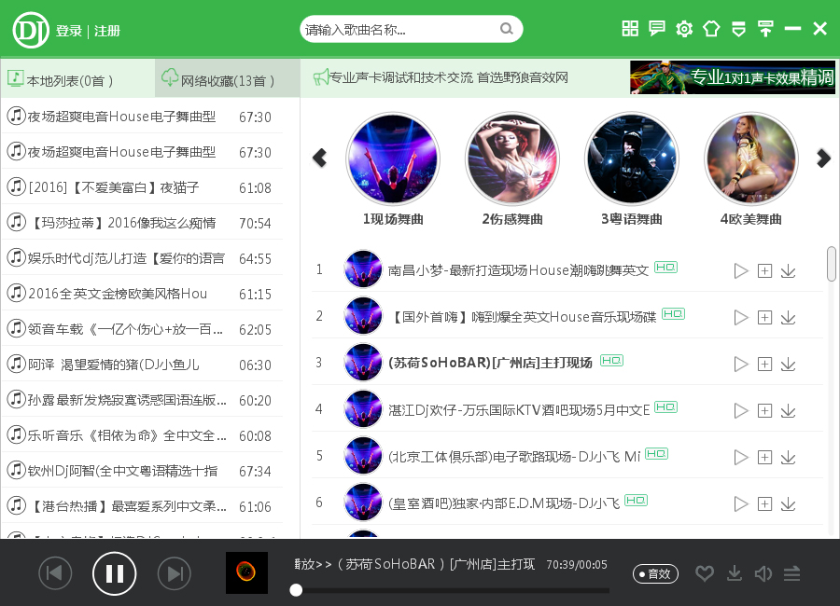
Task: Open the skin theme shirt icon
Action: point(711,28)
